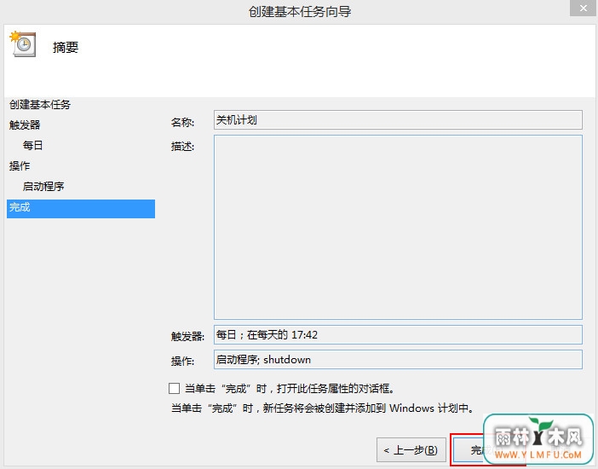
Task: Click the window title 创建基本任务向导
Action: [300, 11]
